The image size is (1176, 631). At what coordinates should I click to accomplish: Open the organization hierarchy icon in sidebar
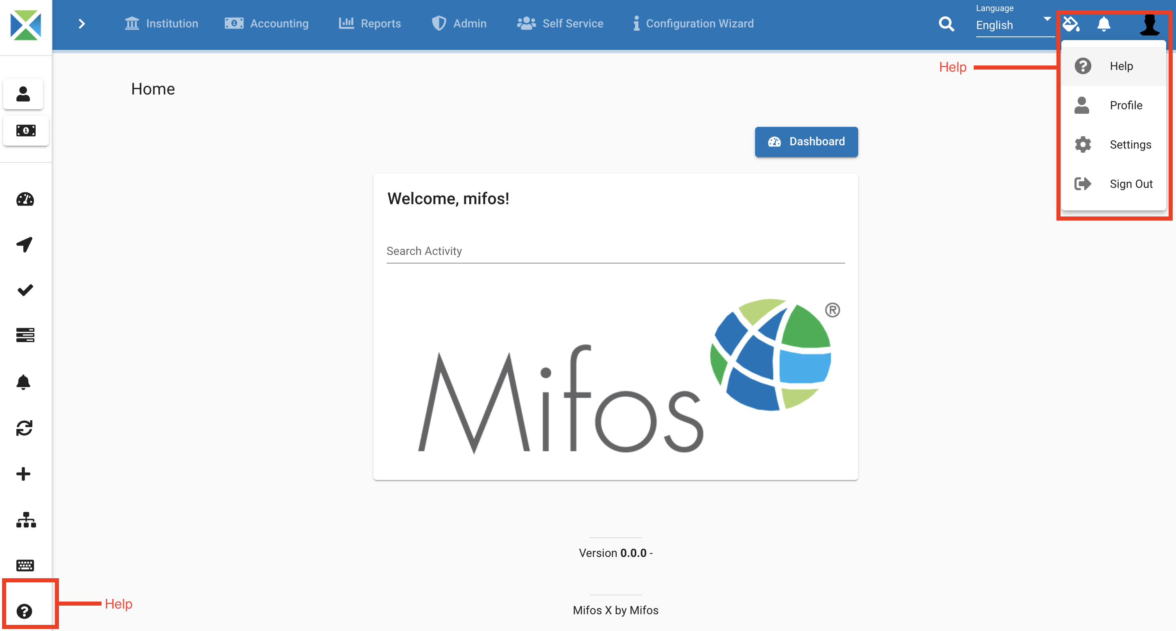coord(26,520)
